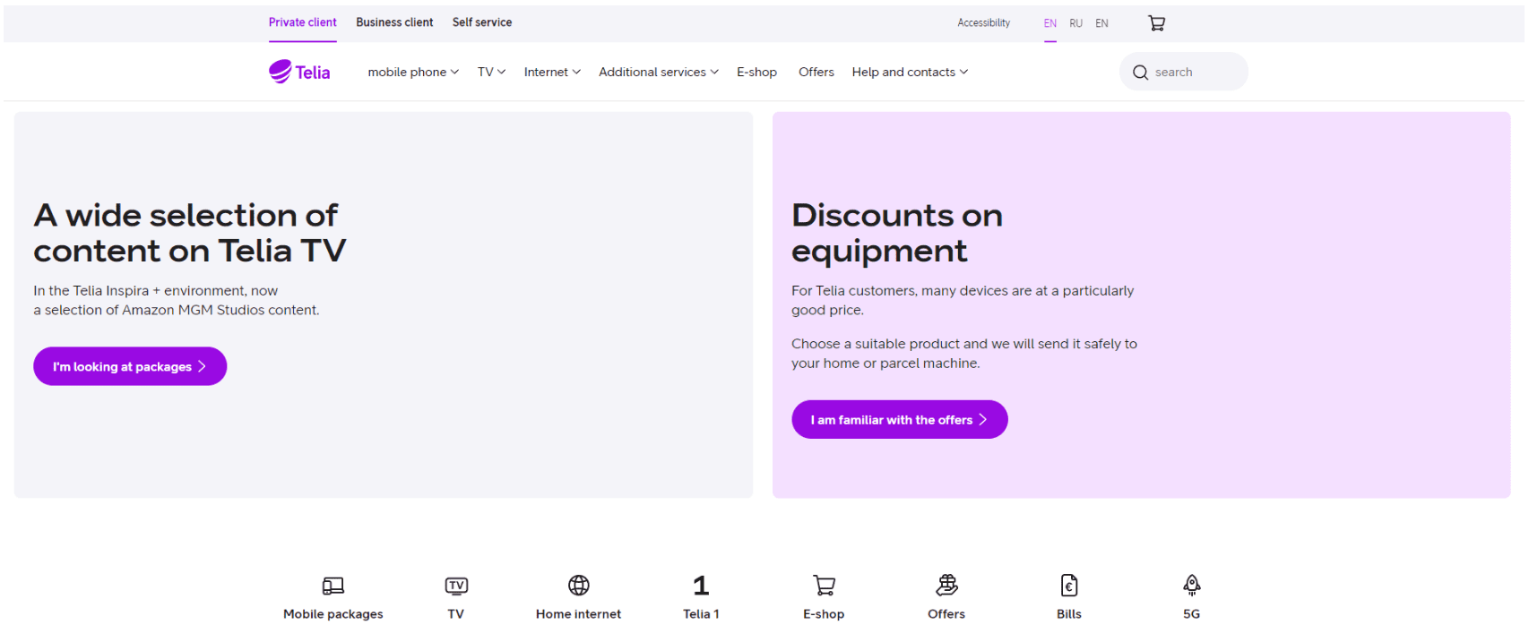This screenshot has width=1529, height=642.
Task: Expand the mobile phone dropdown menu
Action: 413,72
